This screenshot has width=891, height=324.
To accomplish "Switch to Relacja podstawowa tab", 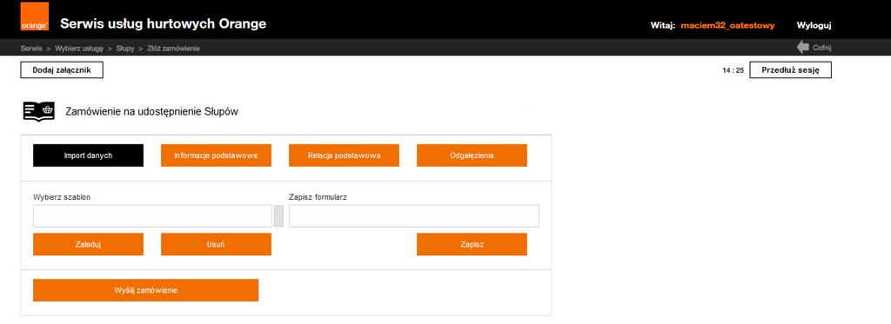I will (x=344, y=155).
